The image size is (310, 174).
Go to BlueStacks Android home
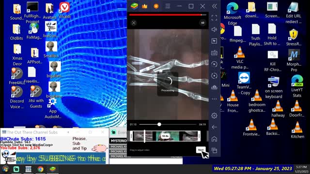[x=214, y=139]
